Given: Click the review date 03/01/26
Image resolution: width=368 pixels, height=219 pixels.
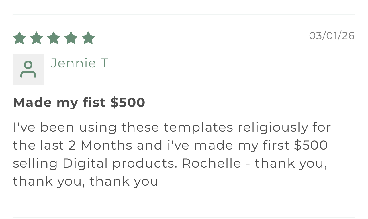Looking at the screenshot, I should click(332, 36).
